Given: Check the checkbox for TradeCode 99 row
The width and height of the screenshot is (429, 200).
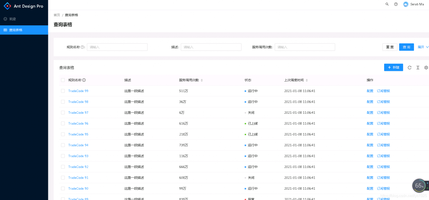Looking at the screenshot, I should pyautogui.click(x=63, y=91).
